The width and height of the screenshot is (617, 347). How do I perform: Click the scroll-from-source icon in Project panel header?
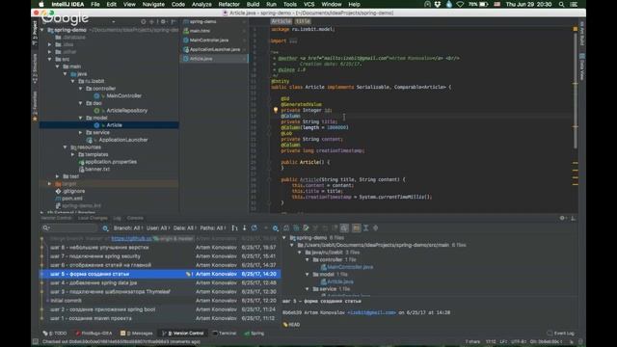tap(144, 21)
